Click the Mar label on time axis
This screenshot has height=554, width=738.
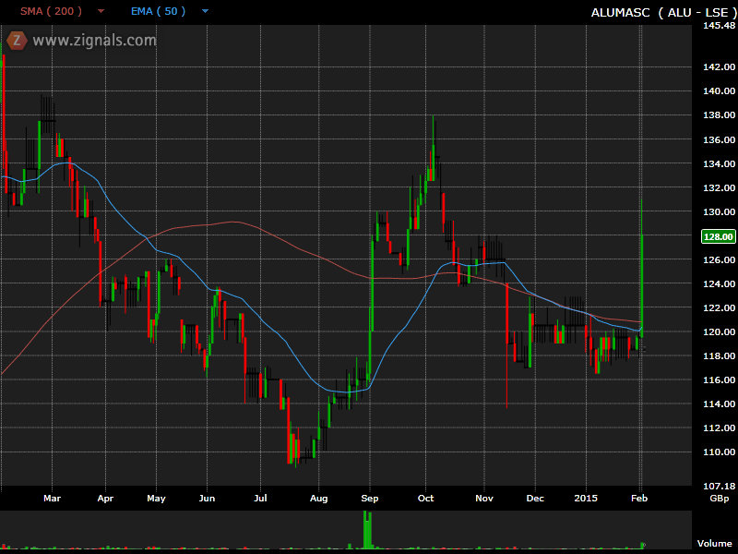(52, 498)
